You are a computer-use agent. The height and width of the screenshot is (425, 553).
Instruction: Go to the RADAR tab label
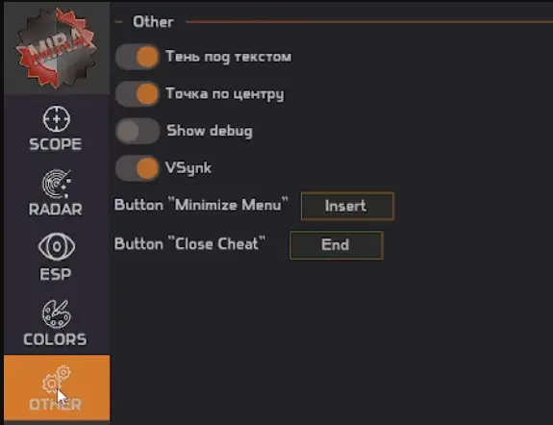[x=56, y=210]
